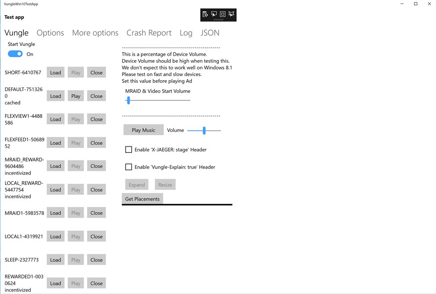Open the Live Visual Tree debug icon
The image size is (436, 294).
[x=205, y=14]
